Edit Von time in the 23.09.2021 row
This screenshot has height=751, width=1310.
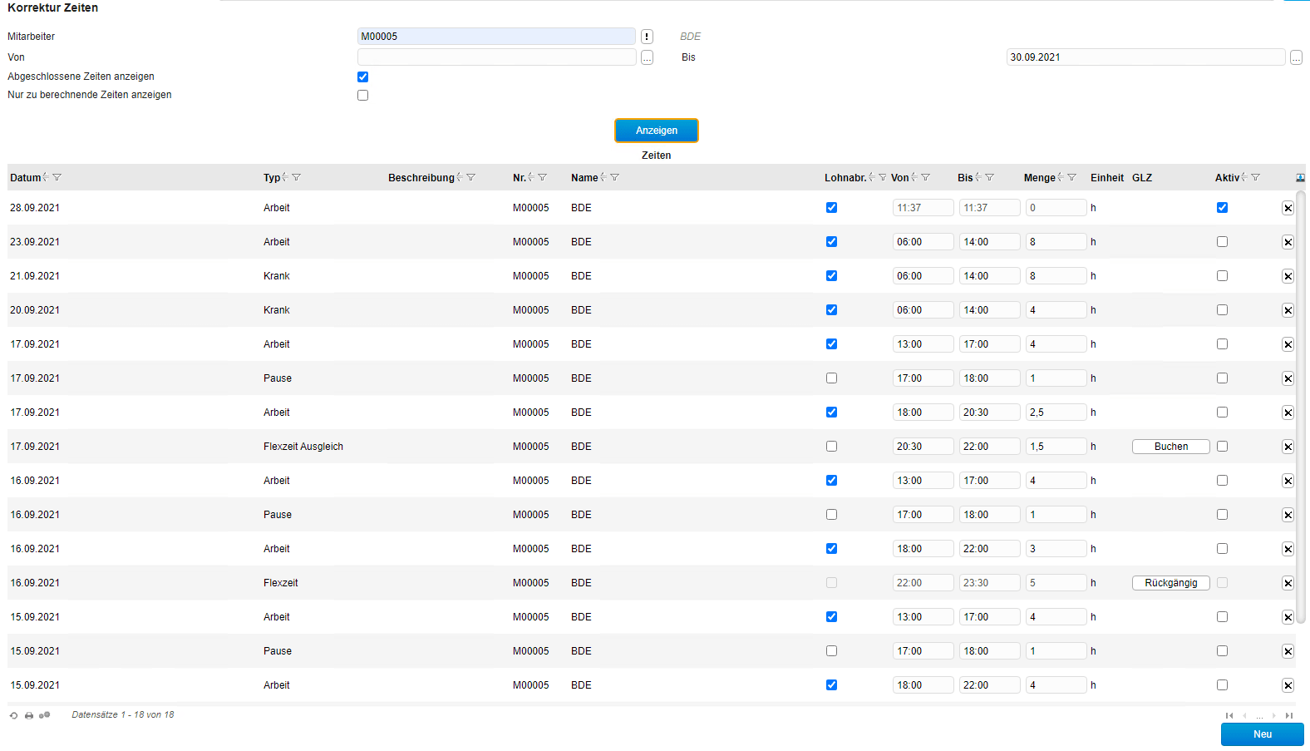pyautogui.click(x=923, y=242)
